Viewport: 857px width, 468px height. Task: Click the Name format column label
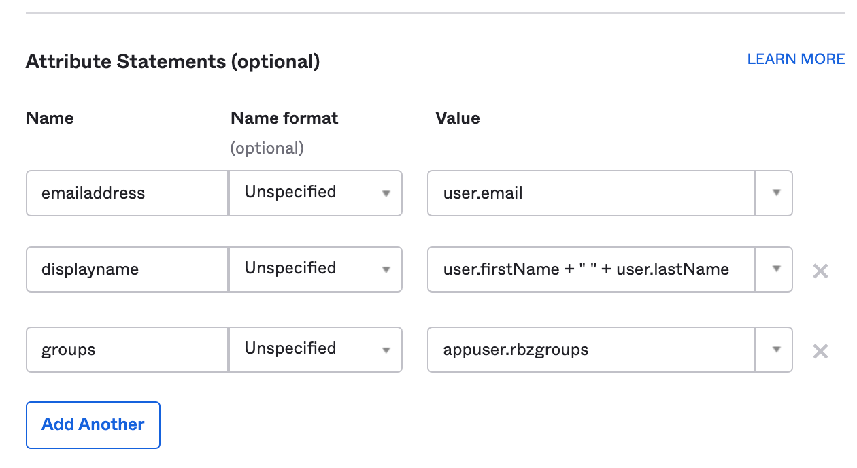pyautogui.click(x=284, y=118)
